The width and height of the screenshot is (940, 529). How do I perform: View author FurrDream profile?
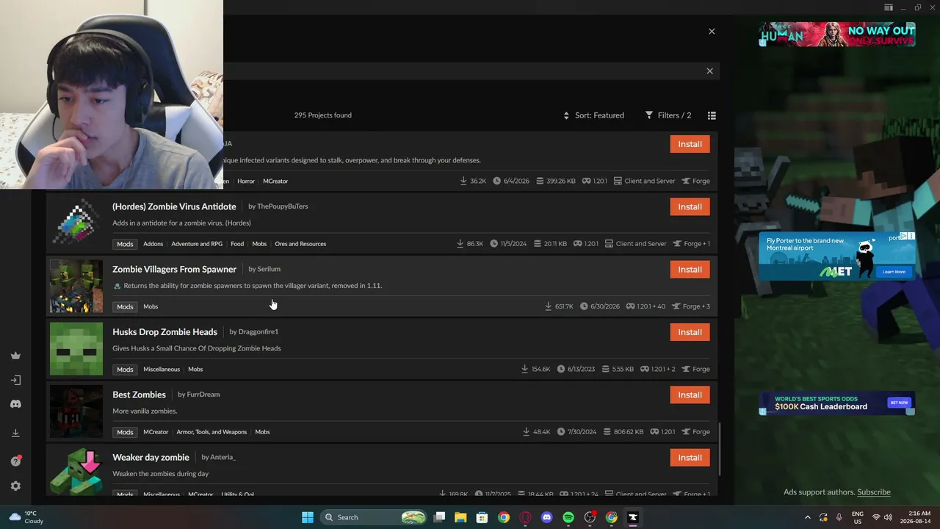(x=203, y=395)
